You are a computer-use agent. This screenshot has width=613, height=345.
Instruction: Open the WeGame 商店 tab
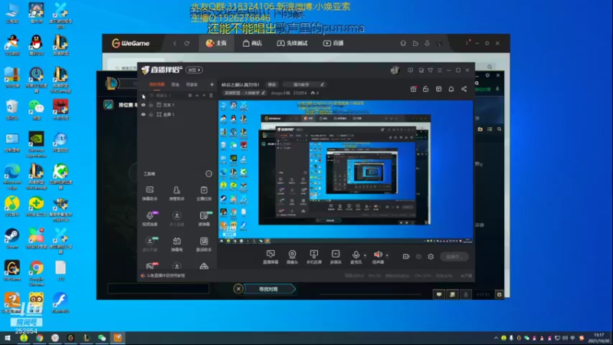pyautogui.click(x=252, y=44)
